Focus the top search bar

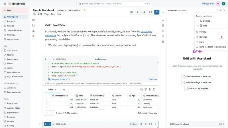pos(114,4)
